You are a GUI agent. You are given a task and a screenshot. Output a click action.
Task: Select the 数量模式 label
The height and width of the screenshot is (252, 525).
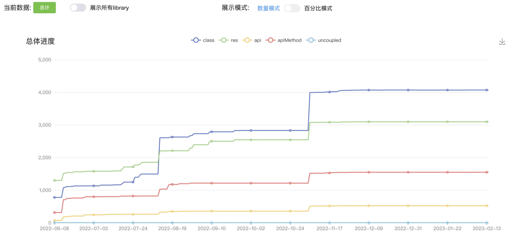click(268, 8)
